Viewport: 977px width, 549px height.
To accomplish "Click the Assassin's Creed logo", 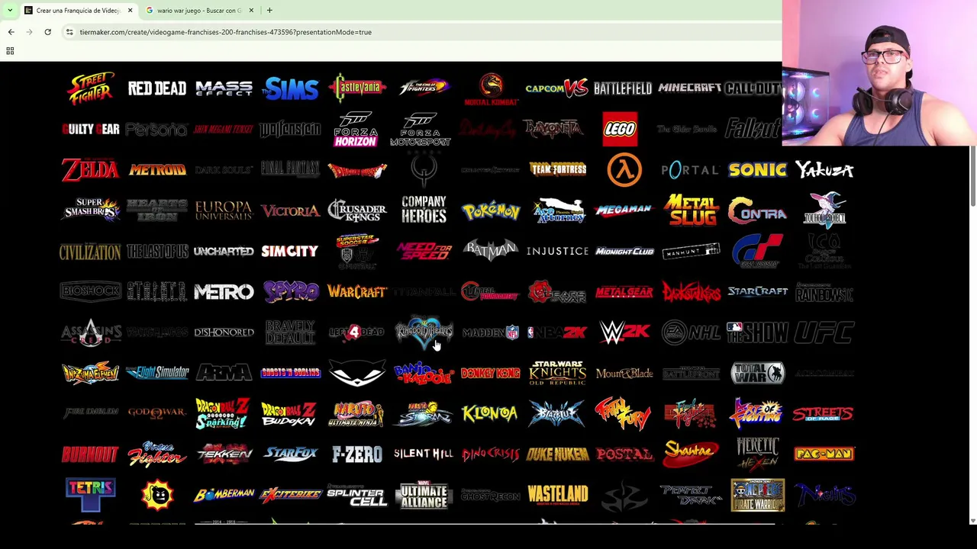I will pyautogui.click(x=90, y=332).
